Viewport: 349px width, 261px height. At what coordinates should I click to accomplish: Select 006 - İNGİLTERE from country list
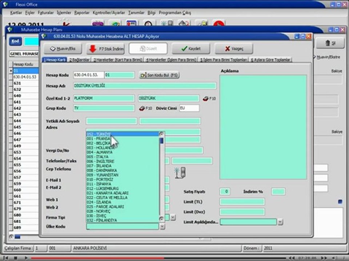123,161
